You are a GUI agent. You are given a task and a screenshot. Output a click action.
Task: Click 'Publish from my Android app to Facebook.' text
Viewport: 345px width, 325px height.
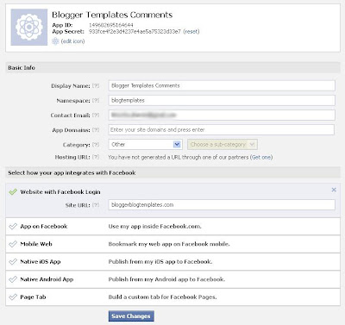(166, 279)
